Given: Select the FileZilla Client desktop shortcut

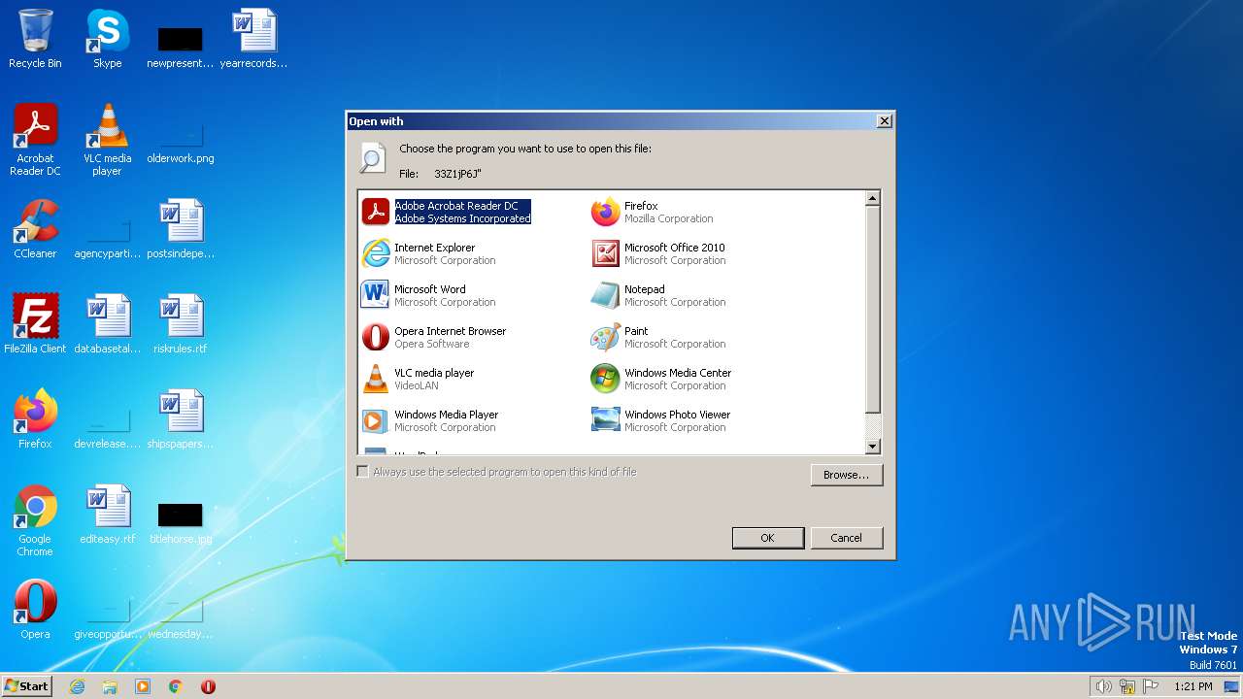Looking at the screenshot, I should point(35,324).
